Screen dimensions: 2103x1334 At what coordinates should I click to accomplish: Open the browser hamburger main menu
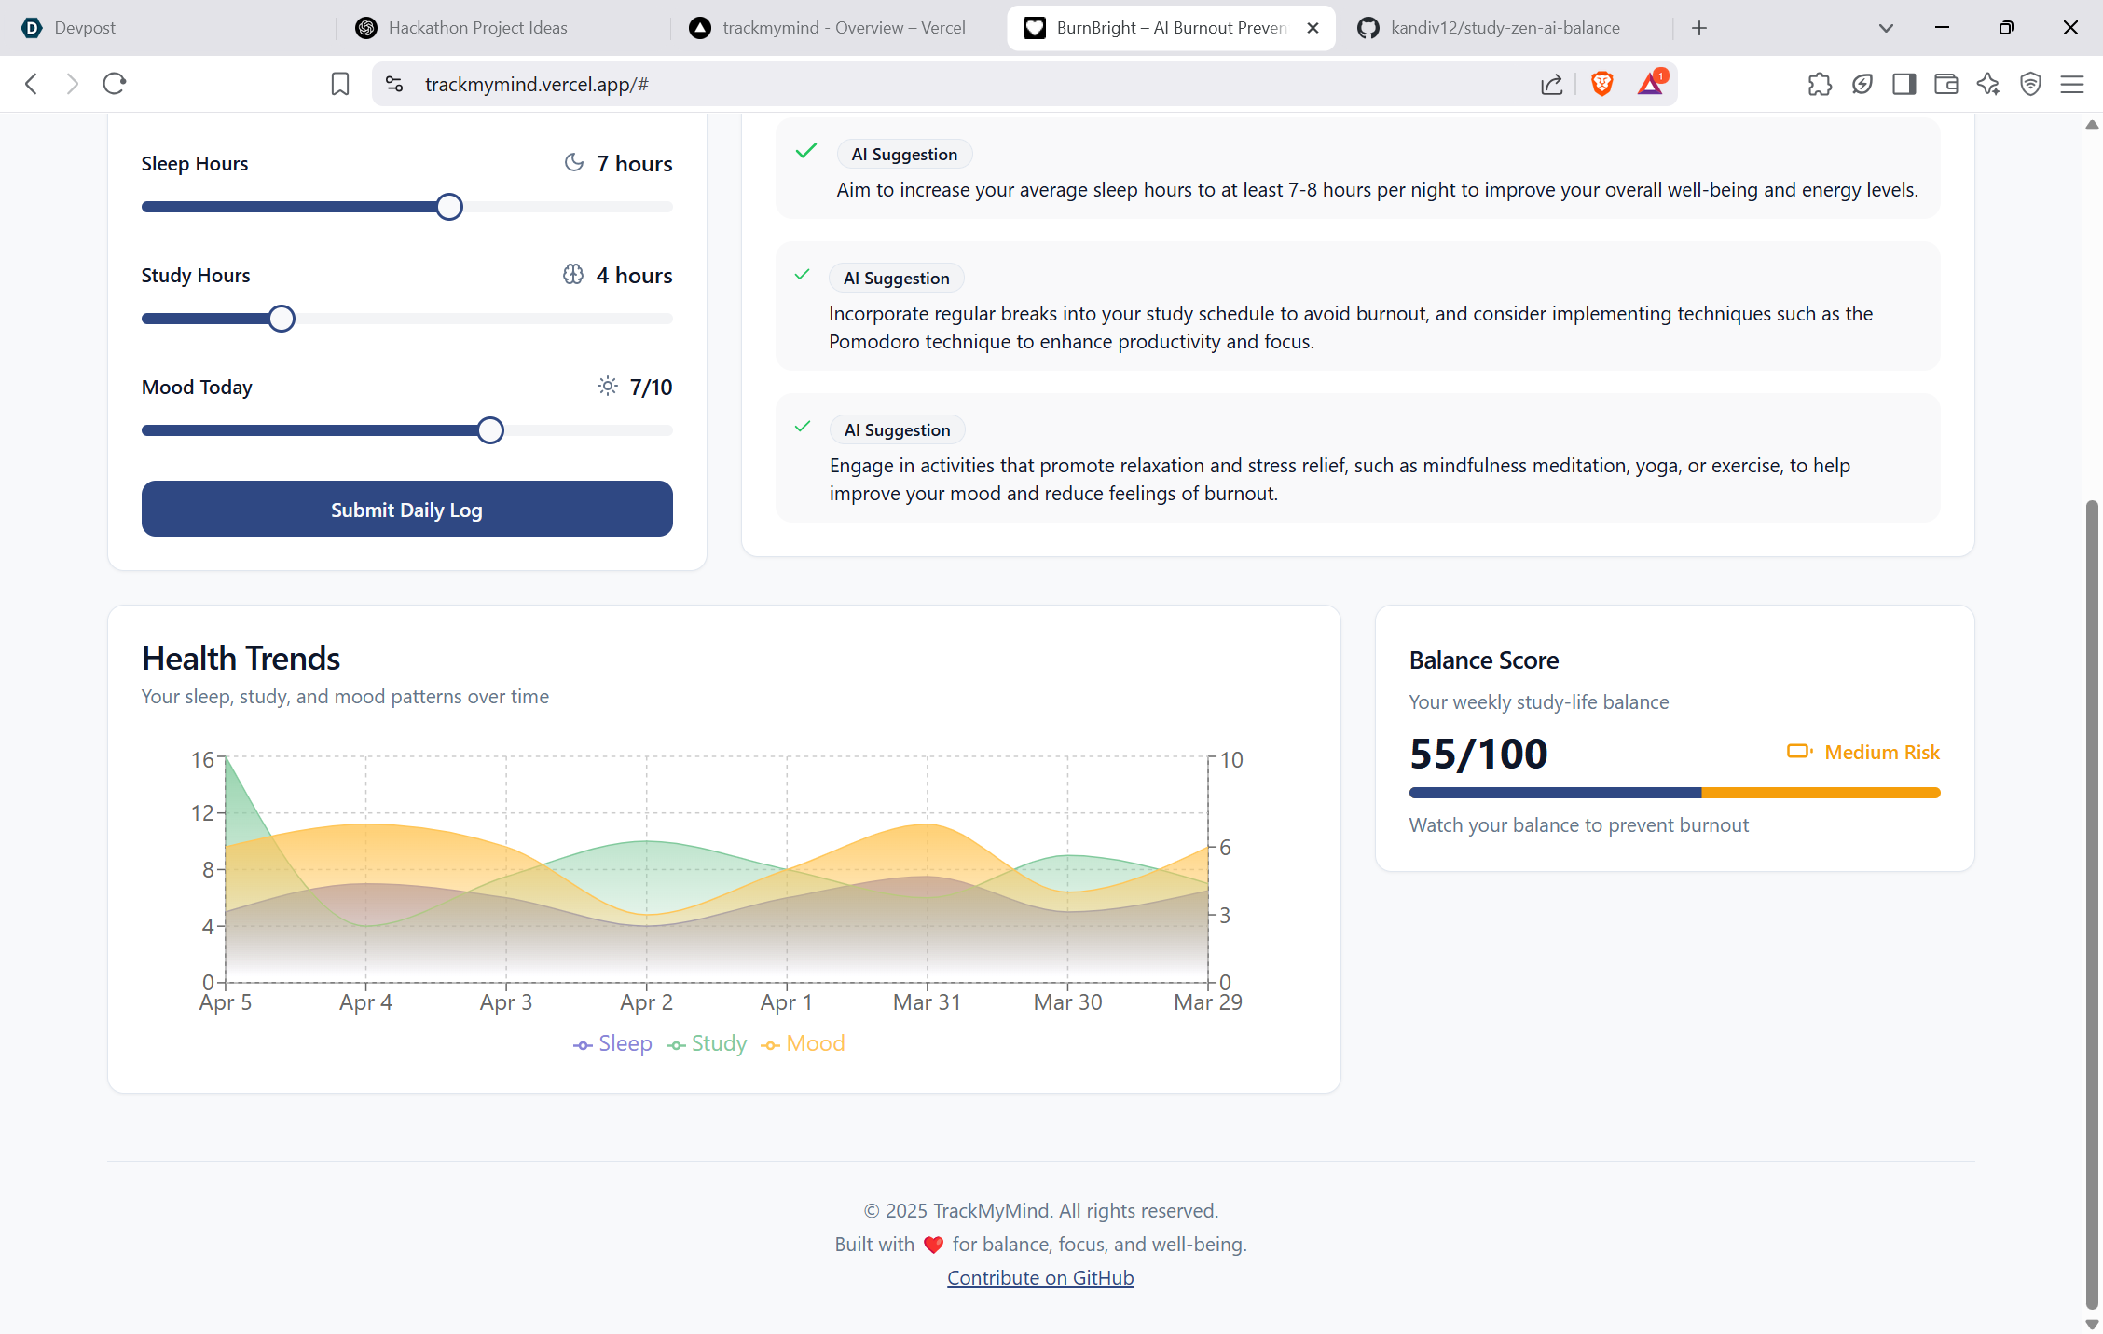click(2071, 84)
